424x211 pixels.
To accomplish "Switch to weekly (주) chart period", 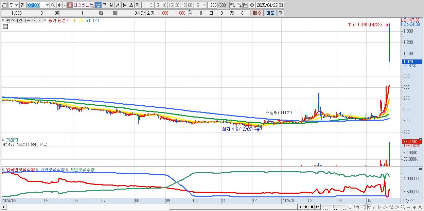I will (104, 5).
